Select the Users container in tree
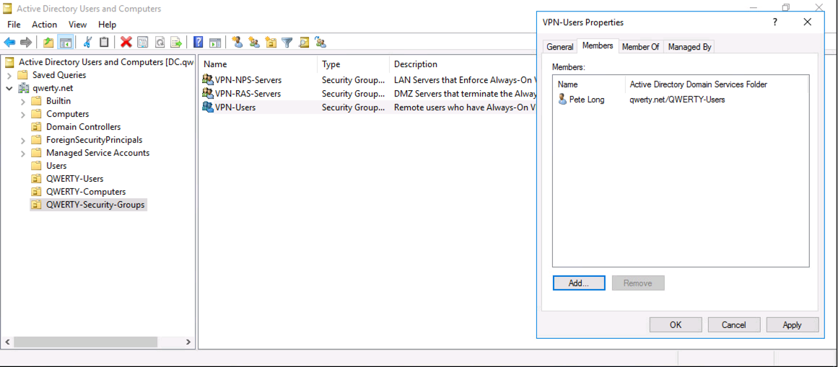Screen dimensions: 838x367 56,166
